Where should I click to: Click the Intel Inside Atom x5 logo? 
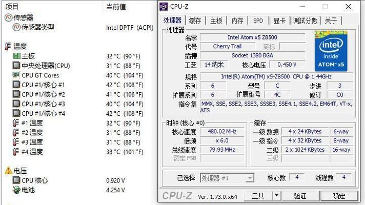(331, 51)
